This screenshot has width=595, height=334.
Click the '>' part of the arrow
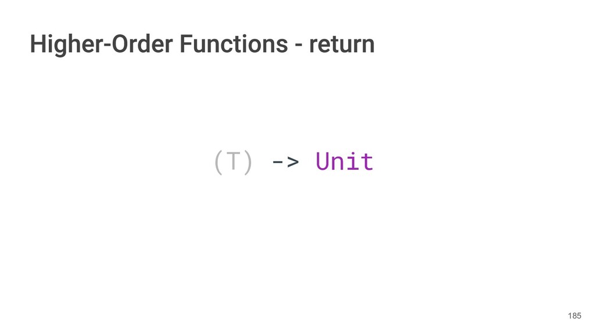point(293,162)
